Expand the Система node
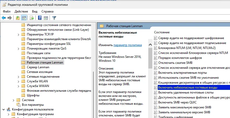 click(13, 100)
